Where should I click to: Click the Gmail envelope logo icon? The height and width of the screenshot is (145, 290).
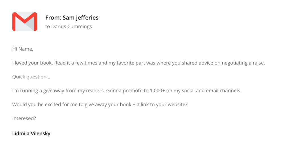point(25,22)
